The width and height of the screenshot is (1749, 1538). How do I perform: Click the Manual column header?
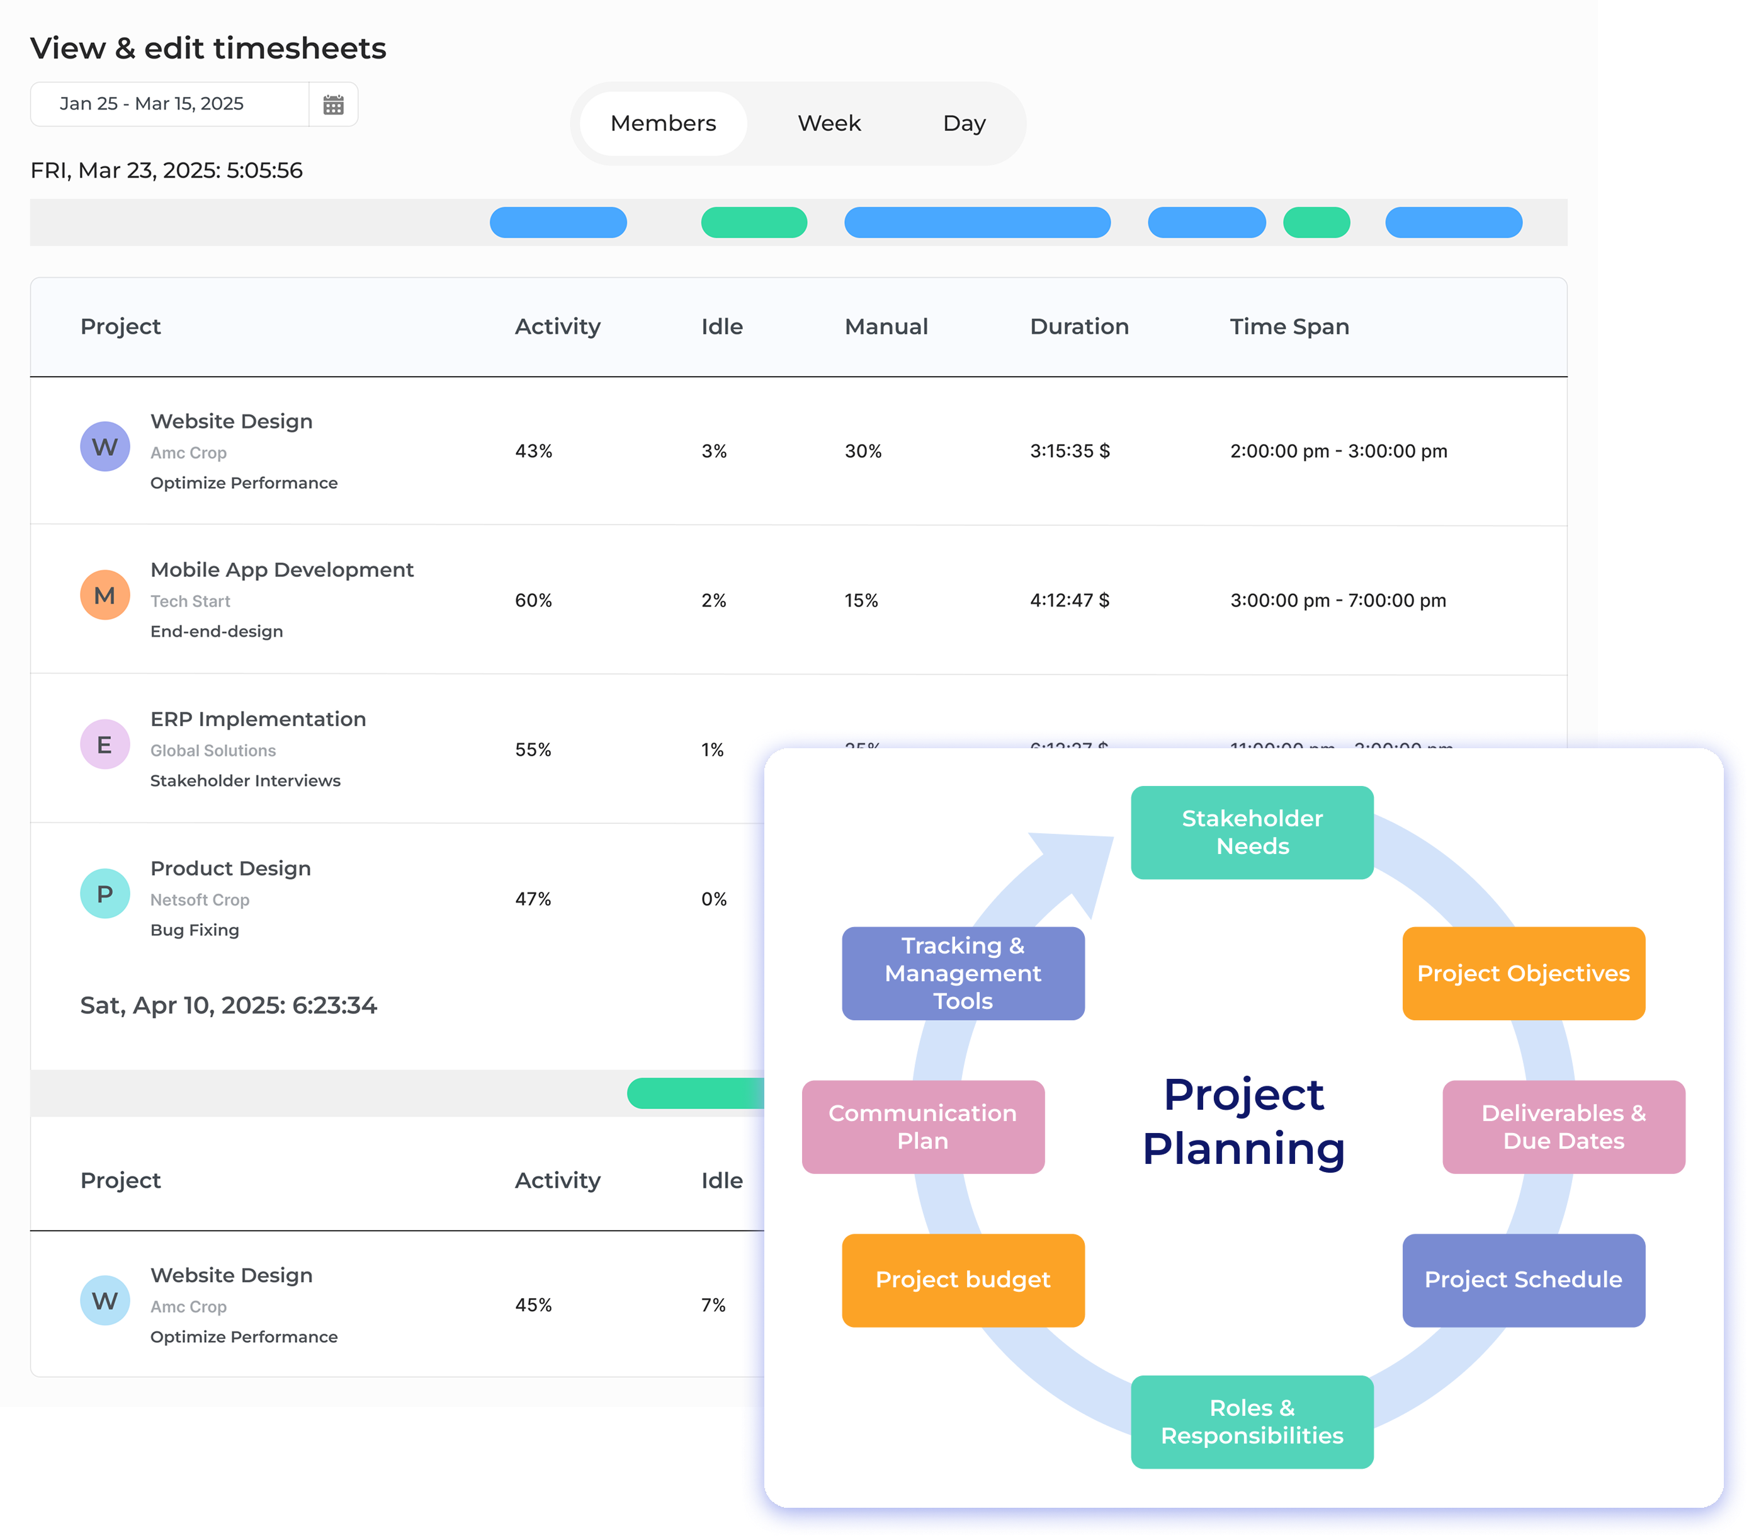pos(886,327)
